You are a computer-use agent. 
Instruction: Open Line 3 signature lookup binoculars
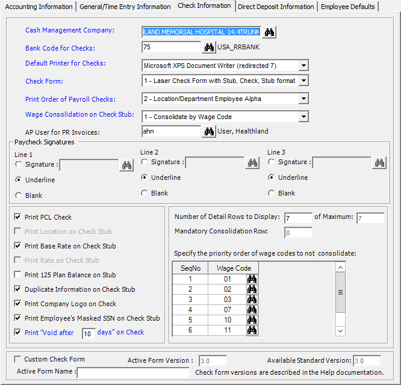[379, 163]
